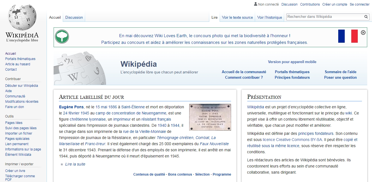Click the French flag image in banner
The image size is (372, 182).
[348, 36]
